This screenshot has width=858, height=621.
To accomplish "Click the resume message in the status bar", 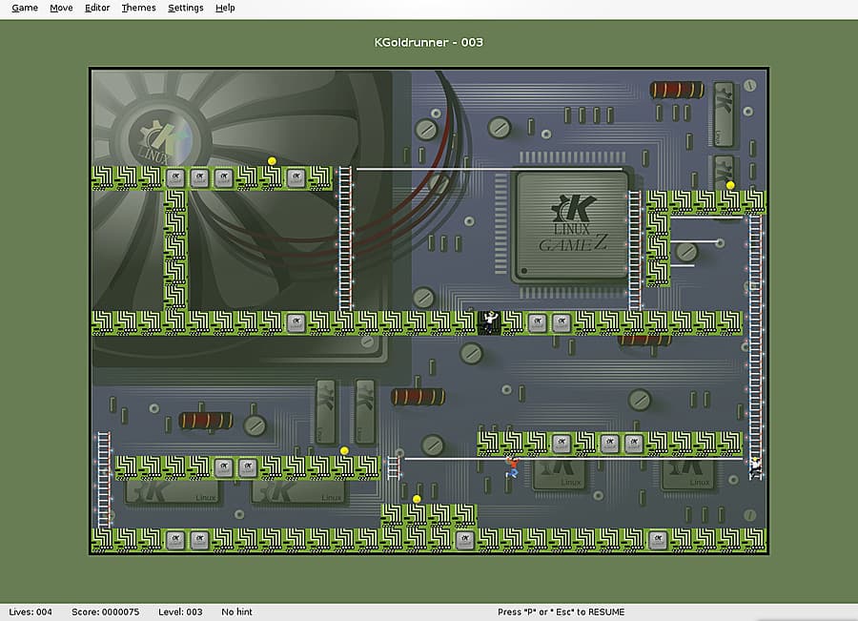I will coord(561,611).
